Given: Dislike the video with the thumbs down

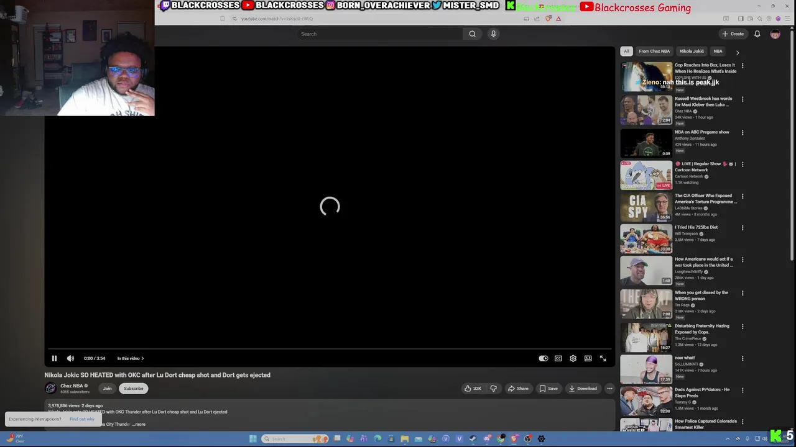Looking at the screenshot, I should pyautogui.click(x=493, y=389).
